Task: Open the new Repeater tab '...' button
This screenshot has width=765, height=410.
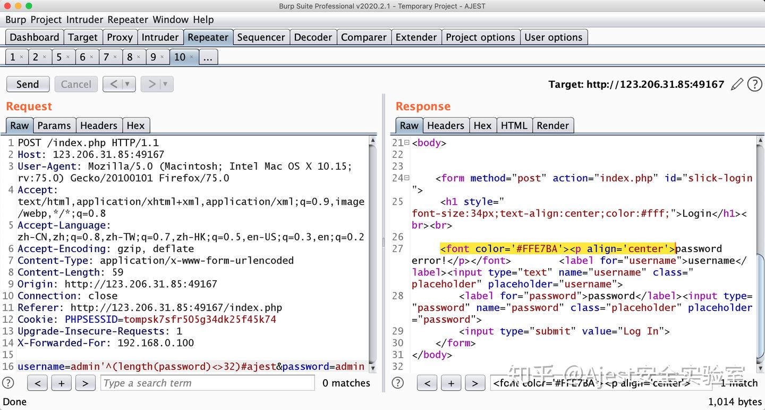Action: point(208,57)
